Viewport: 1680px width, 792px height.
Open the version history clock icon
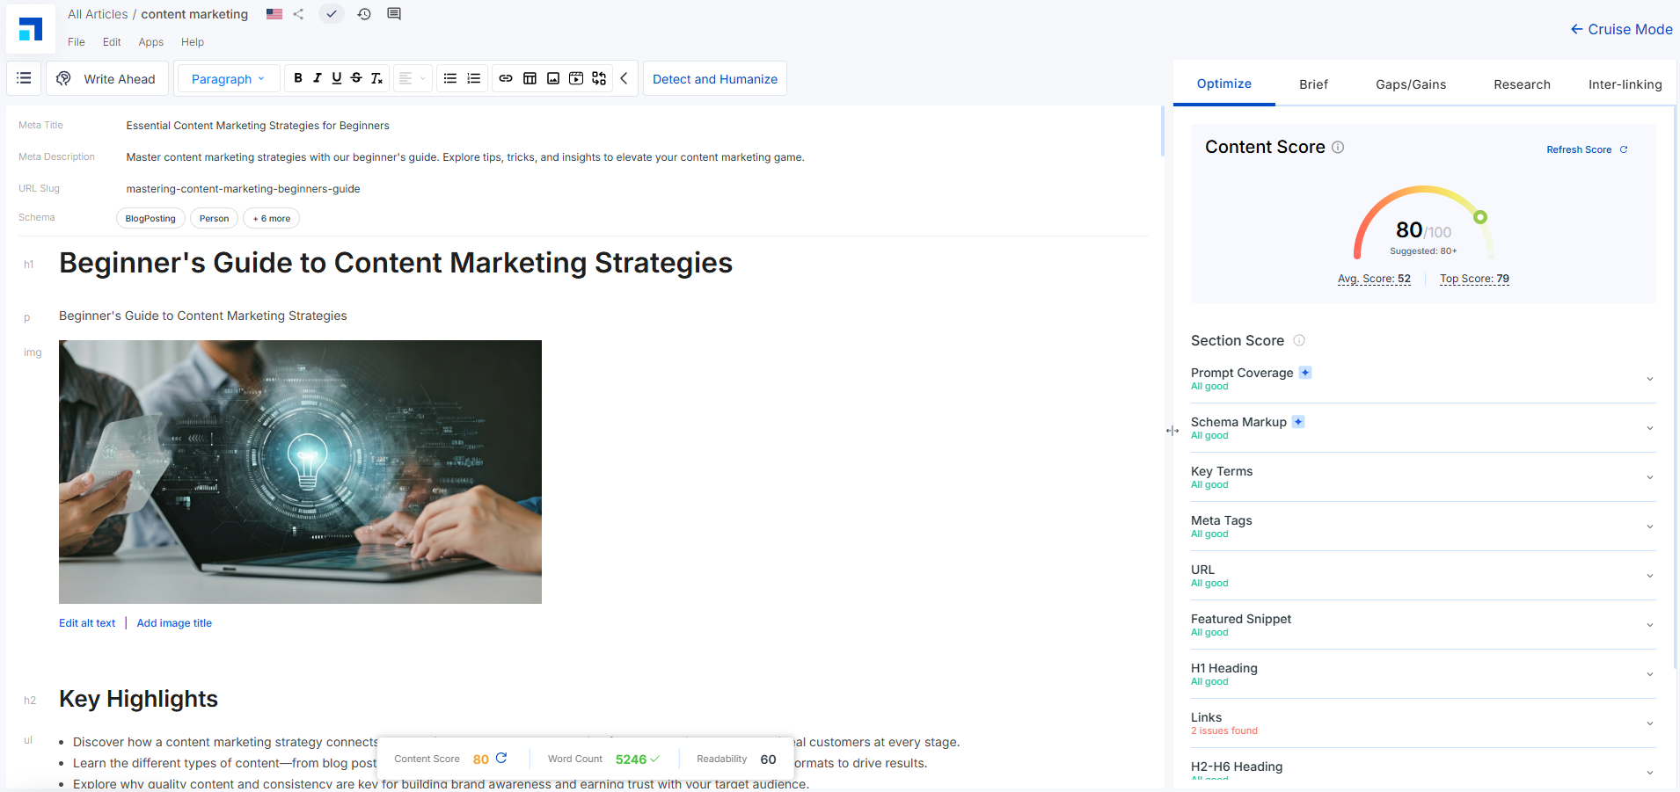(x=364, y=14)
